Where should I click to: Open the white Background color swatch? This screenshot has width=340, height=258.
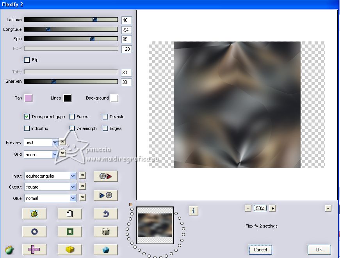(x=114, y=98)
